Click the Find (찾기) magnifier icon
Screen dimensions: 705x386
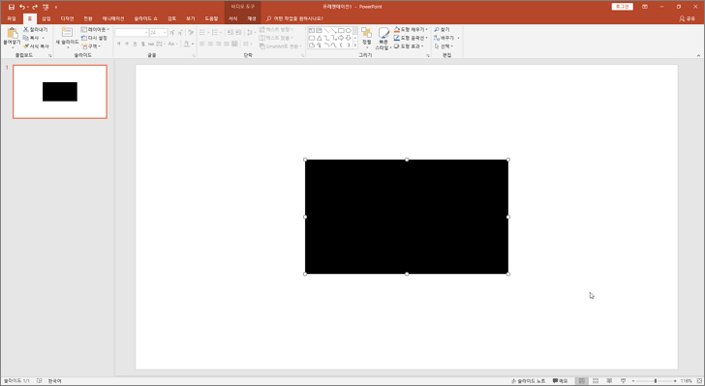pyautogui.click(x=436, y=30)
